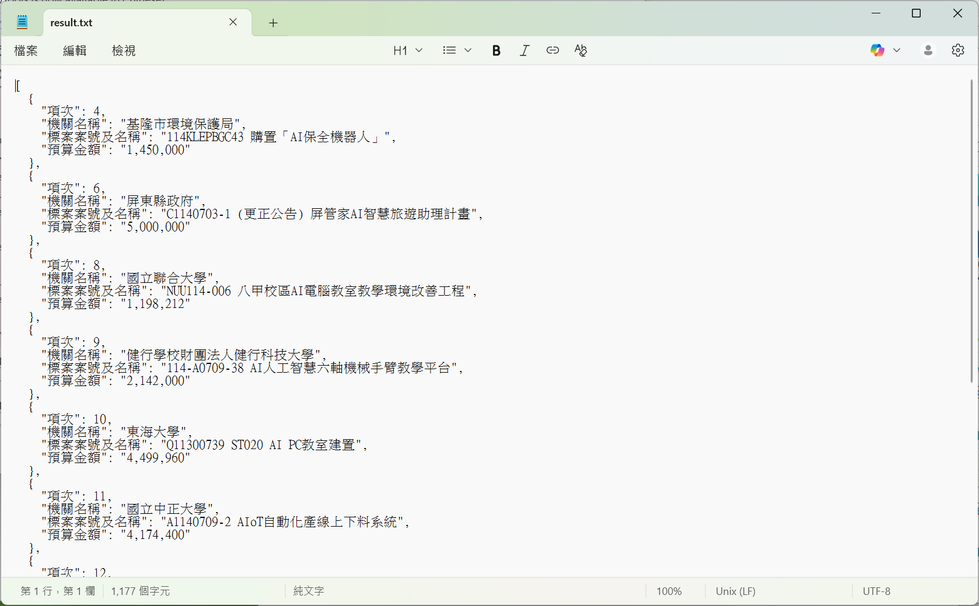Open Notepad settings gear
This screenshot has width=979, height=606.
pyautogui.click(x=957, y=51)
